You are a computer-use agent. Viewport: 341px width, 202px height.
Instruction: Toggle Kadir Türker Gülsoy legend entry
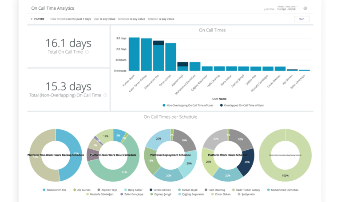point(246,190)
